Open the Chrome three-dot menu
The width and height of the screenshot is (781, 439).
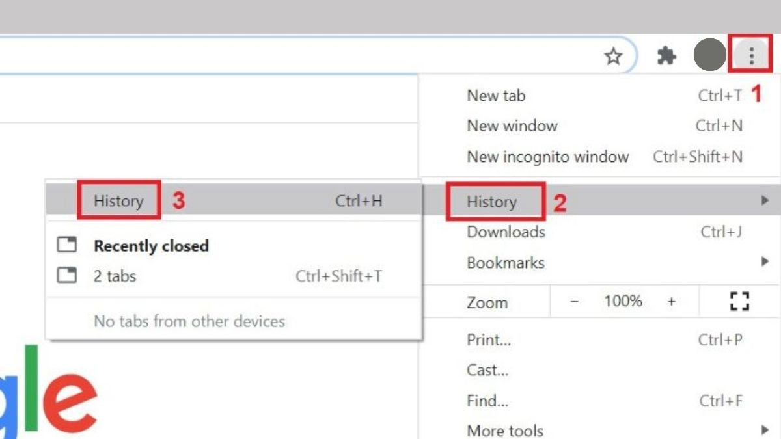pos(751,55)
